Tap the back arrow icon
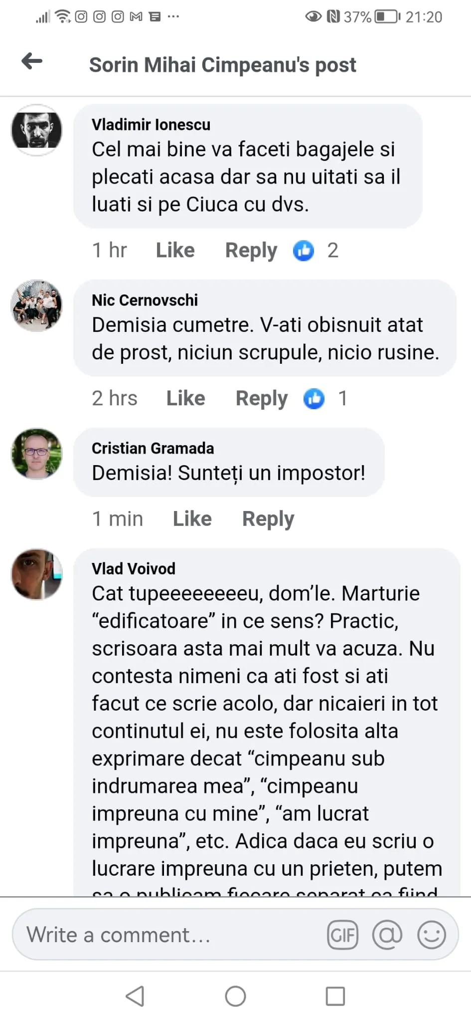471x1022 pixels. coord(32,62)
